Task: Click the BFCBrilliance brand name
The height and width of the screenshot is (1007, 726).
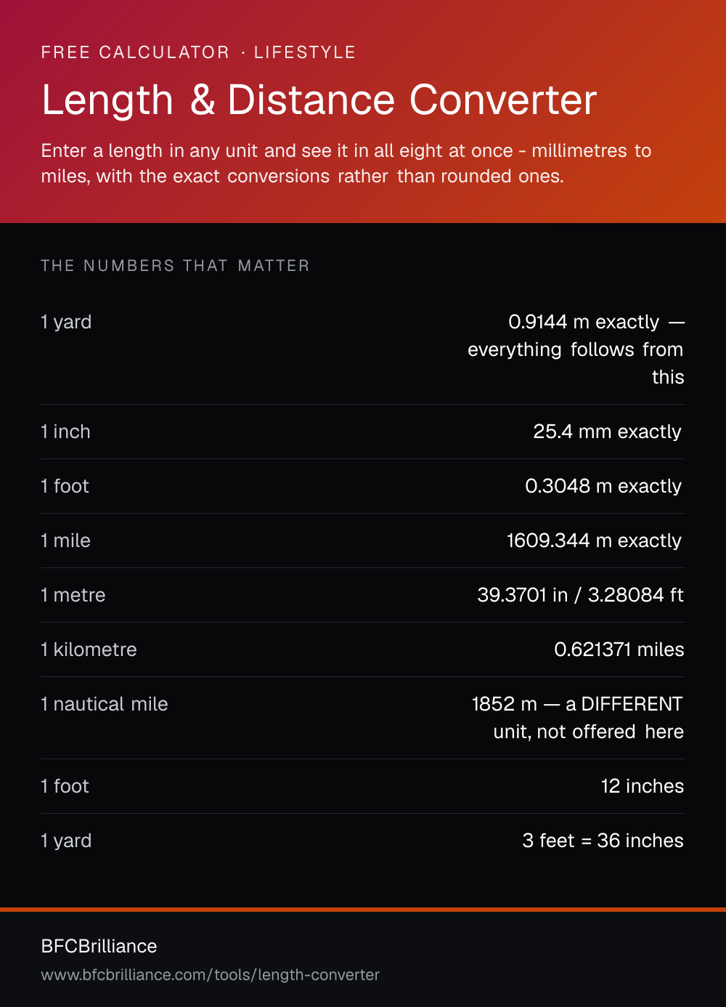Action: click(99, 946)
